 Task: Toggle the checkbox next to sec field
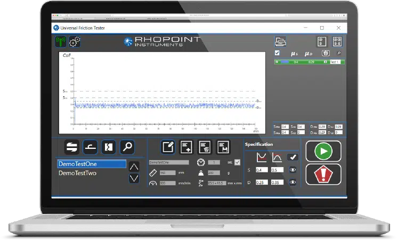pos(237,162)
